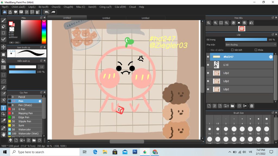Duplicate the layer in layer panel toolbar
The width and height of the screenshot is (278, 156).
[x=239, y=106]
